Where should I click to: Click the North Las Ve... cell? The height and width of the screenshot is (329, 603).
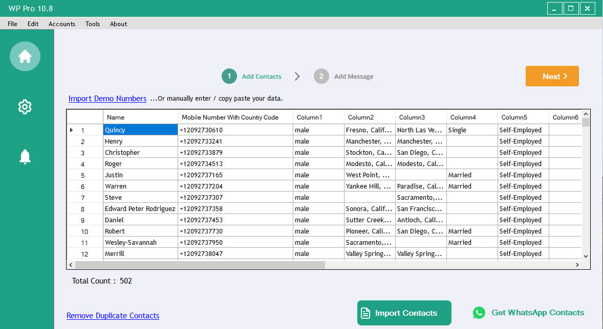point(421,130)
